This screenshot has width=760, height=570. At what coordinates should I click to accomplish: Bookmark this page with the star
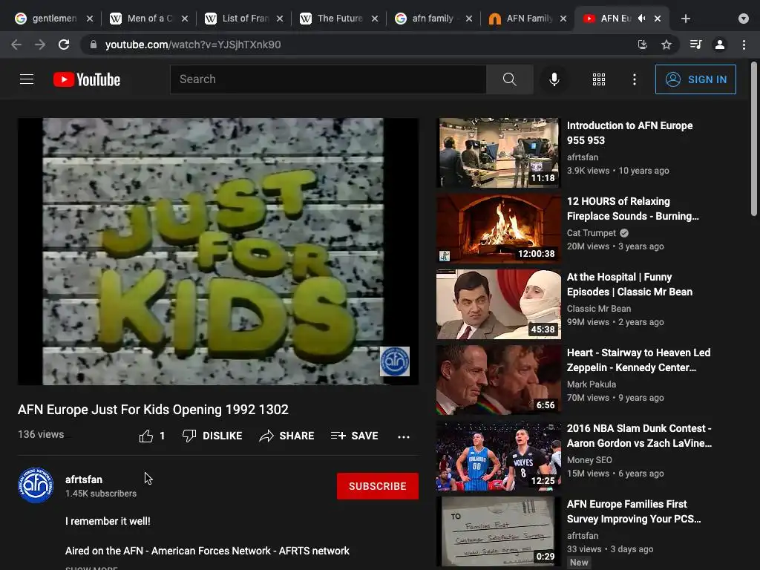click(666, 45)
